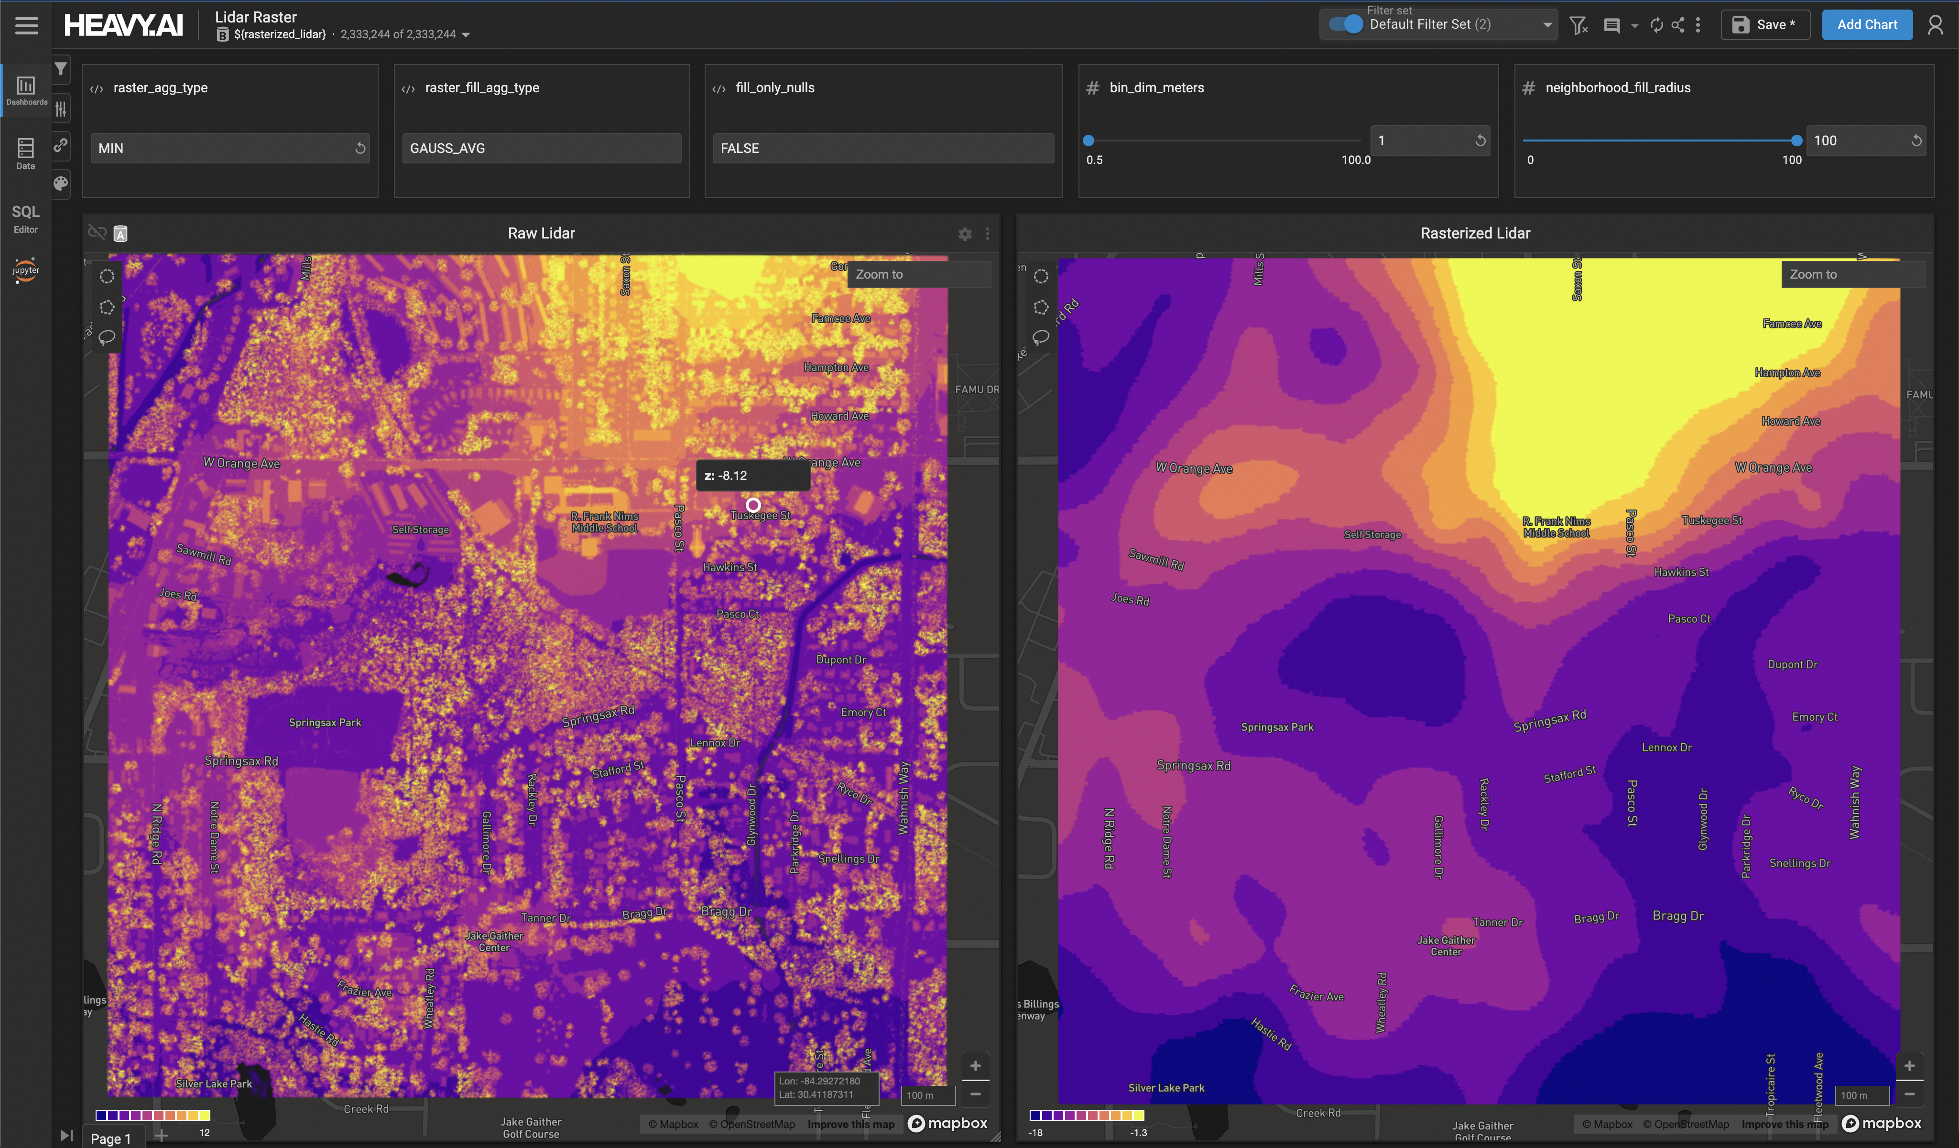The image size is (1959, 1148).
Task: Click the Add Chart button
Action: coord(1866,25)
